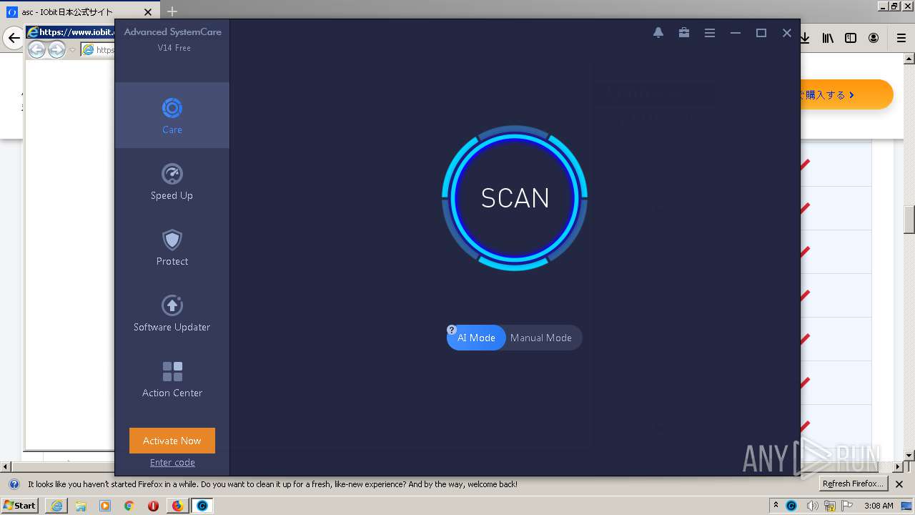Open the Advanced SystemCare hamburger menu
Screen dimensions: 915x515
pos(710,33)
